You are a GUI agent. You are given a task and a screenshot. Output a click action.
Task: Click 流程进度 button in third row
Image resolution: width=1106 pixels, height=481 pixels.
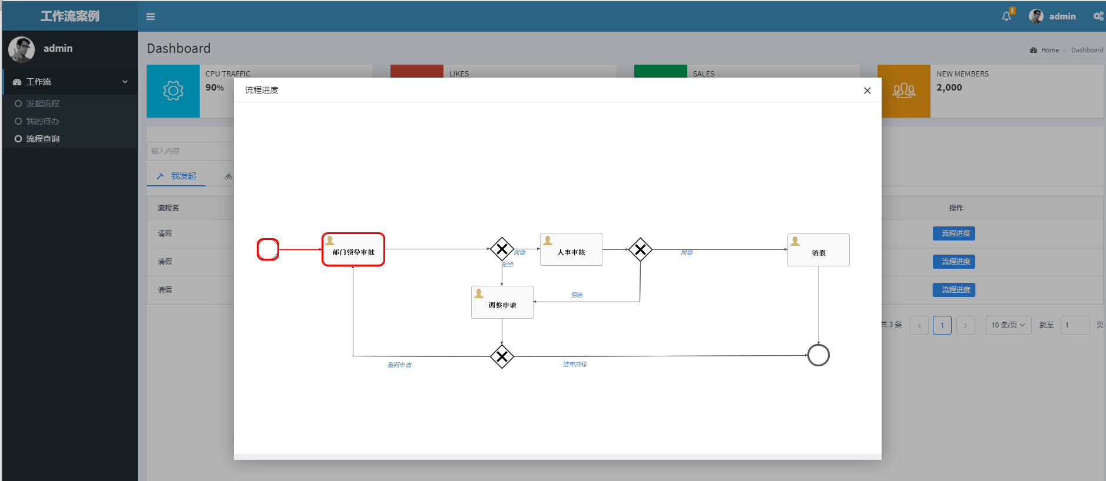point(954,290)
